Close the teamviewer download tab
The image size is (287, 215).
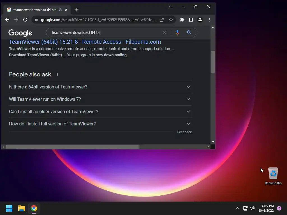click(x=66, y=10)
